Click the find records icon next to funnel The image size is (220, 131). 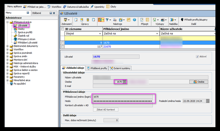[115, 20]
